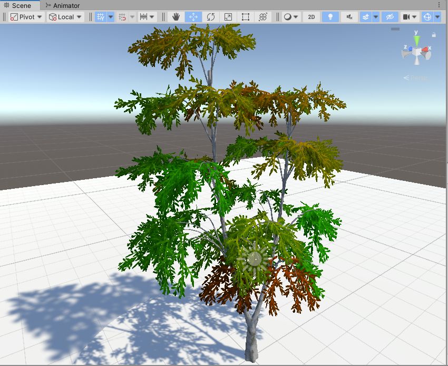Toggle scene lighting with the bulb icon
448x366 pixels.
330,16
